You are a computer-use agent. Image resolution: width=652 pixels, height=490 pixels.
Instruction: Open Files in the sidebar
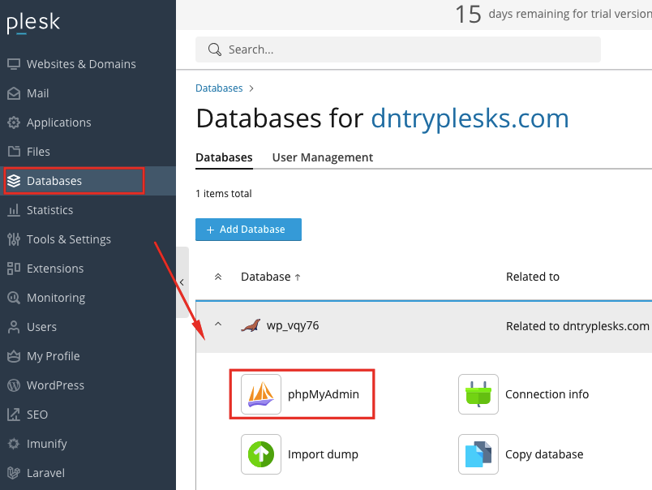pyautogui.click(x=38, y=152)
